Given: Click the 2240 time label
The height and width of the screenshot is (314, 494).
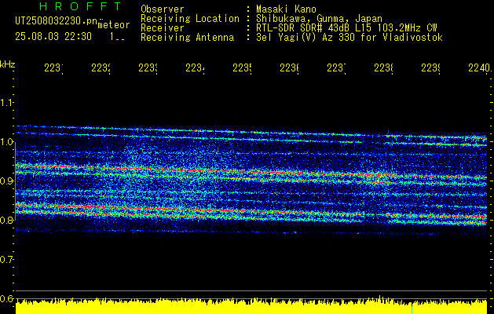Looking at the screenshot, I should pyautogui.click(x=479, y=68).
